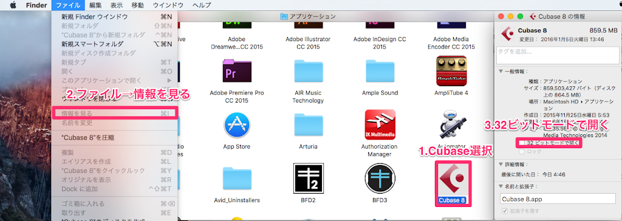Choose ゴミ箱に入れる menu item
Screen dimensions: 622x221
tap(115, 203)
